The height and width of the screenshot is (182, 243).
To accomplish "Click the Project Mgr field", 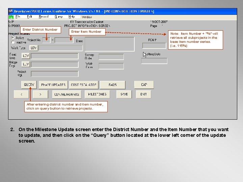I will point(55,74).
